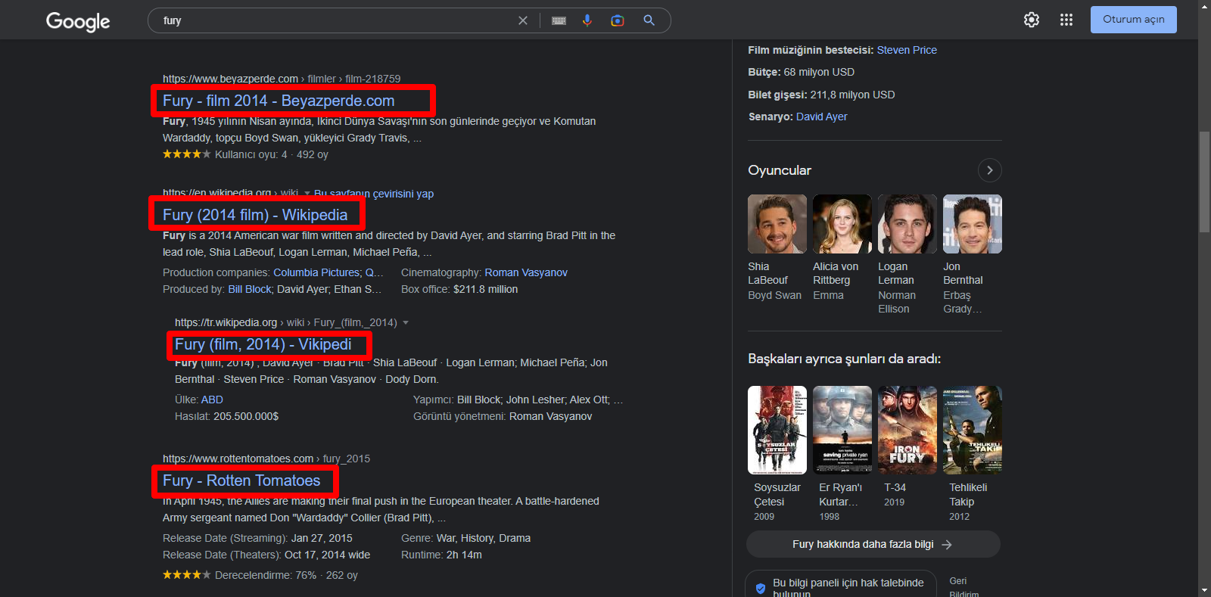The width and height of the screenshot is (1211, 597).
Task: Click the ABD country link
Action: click(212, 400)
